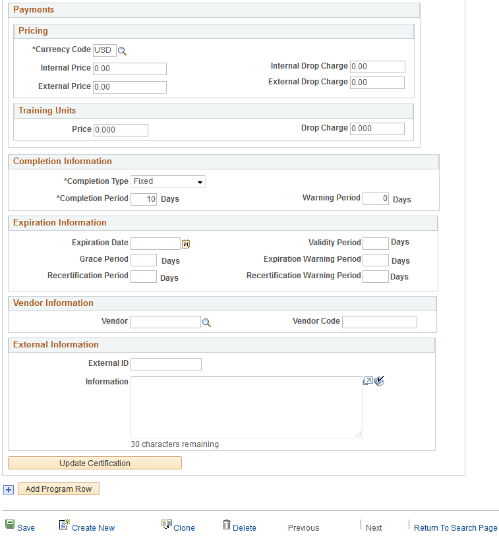Screen dimensions: 499x536
Task: Click the Vendor Code field
Action: pos(380,322)
